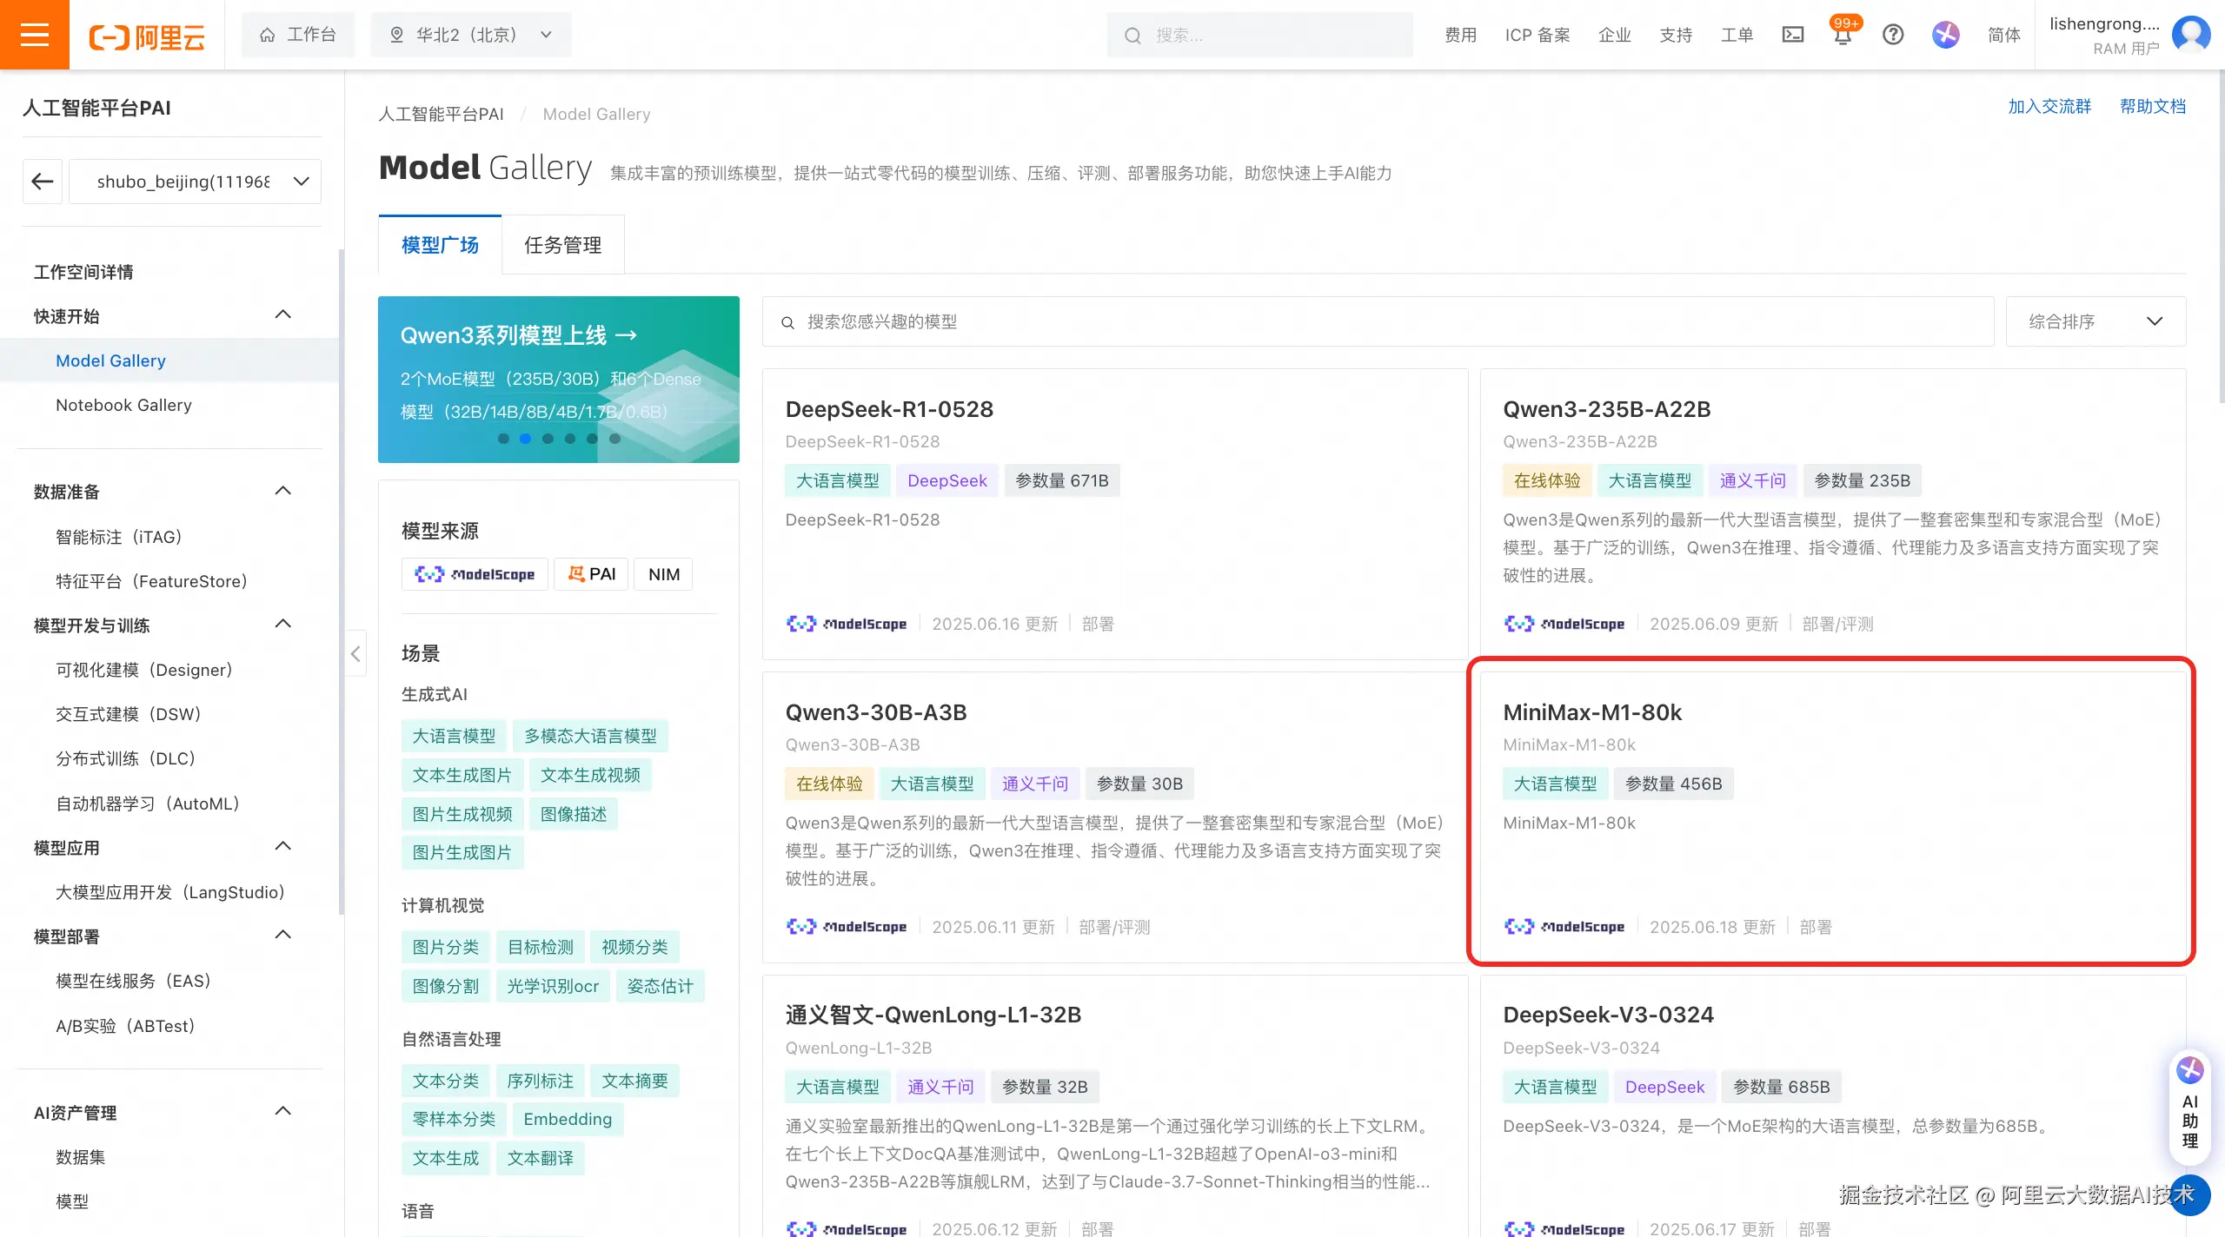Toggle the Embedding filter tag
The height and width of the screenshot is (1237, 2225).
coord(566,1119)
